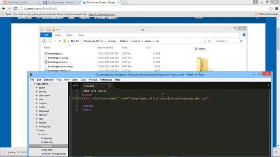
Task: Refresh the css folder listing
Action: pos(210,41)
